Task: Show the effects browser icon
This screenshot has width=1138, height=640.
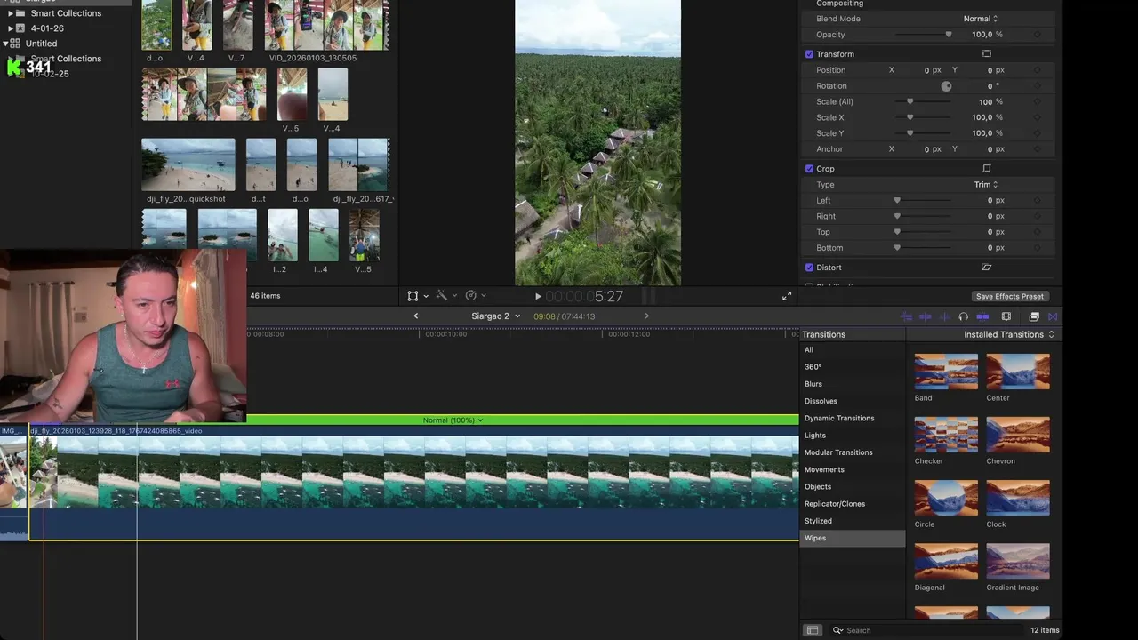Action: [x=1034, y=316]
